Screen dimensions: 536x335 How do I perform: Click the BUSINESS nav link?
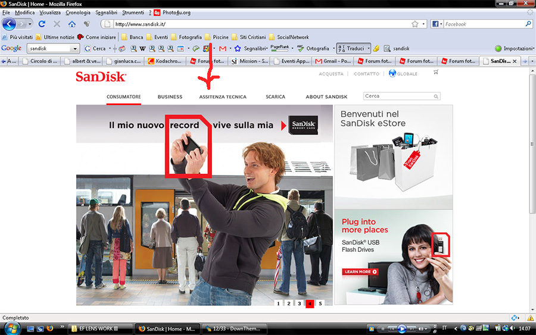click(170, 97)
